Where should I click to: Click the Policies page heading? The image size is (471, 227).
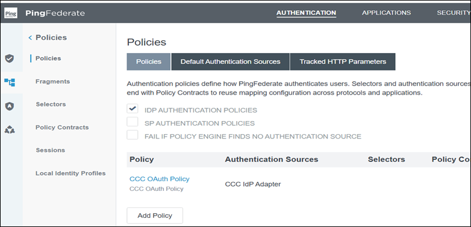146,42
